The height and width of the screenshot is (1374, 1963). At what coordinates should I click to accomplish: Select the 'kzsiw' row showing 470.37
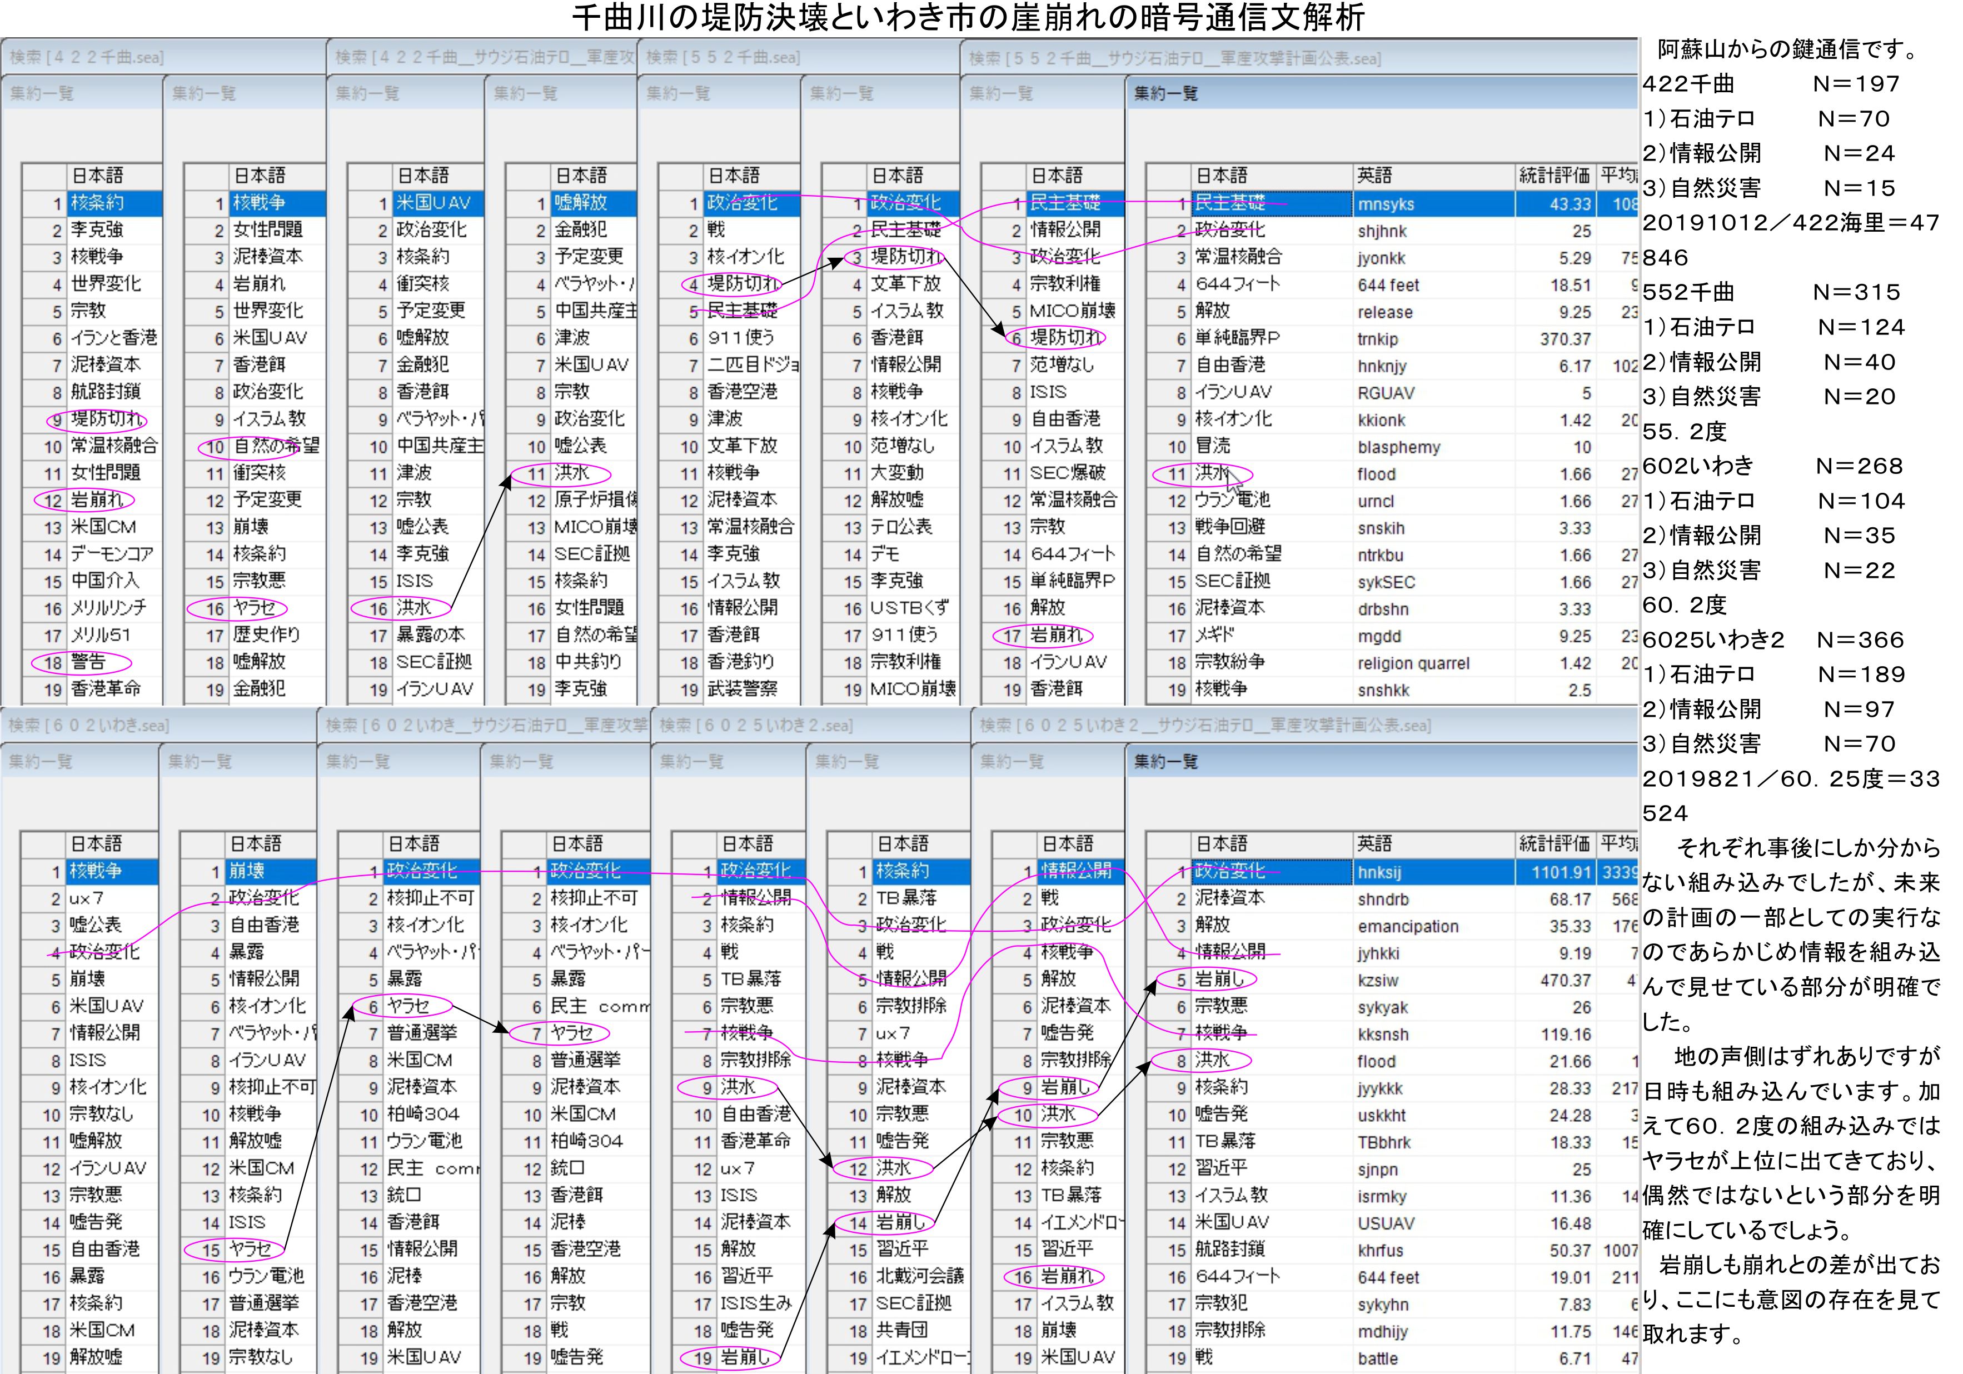coord(1377,980)
